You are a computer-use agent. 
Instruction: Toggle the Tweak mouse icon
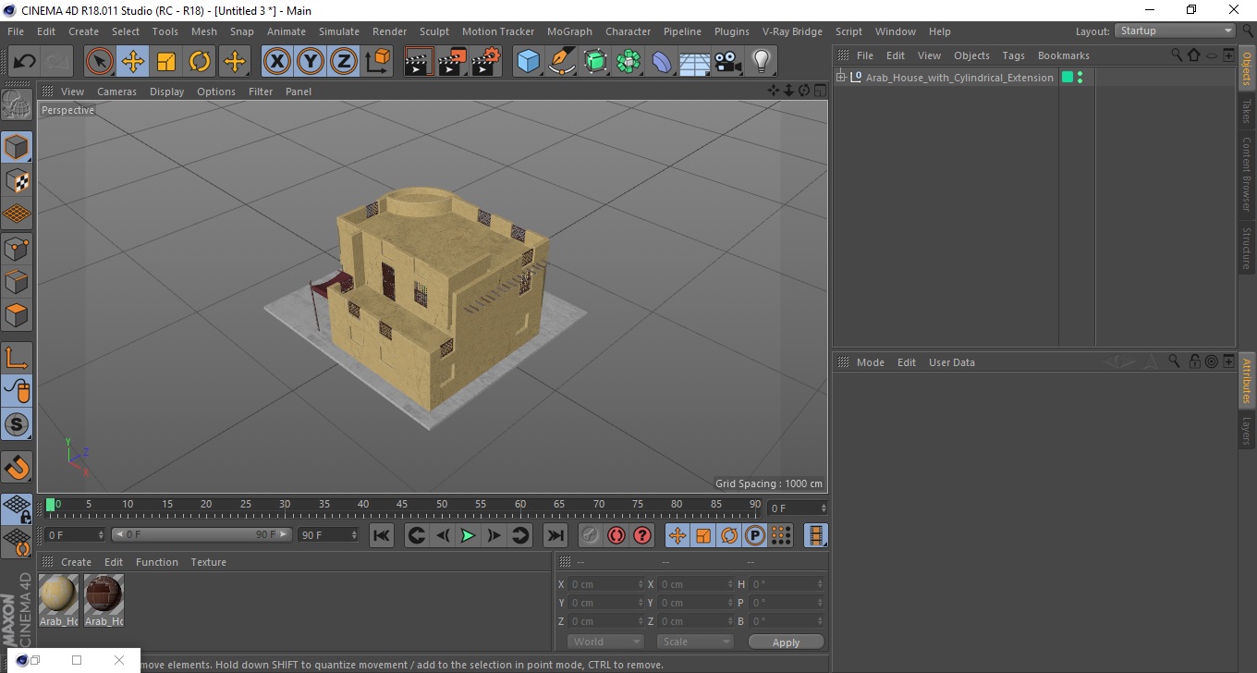click(x=17, y=391)
